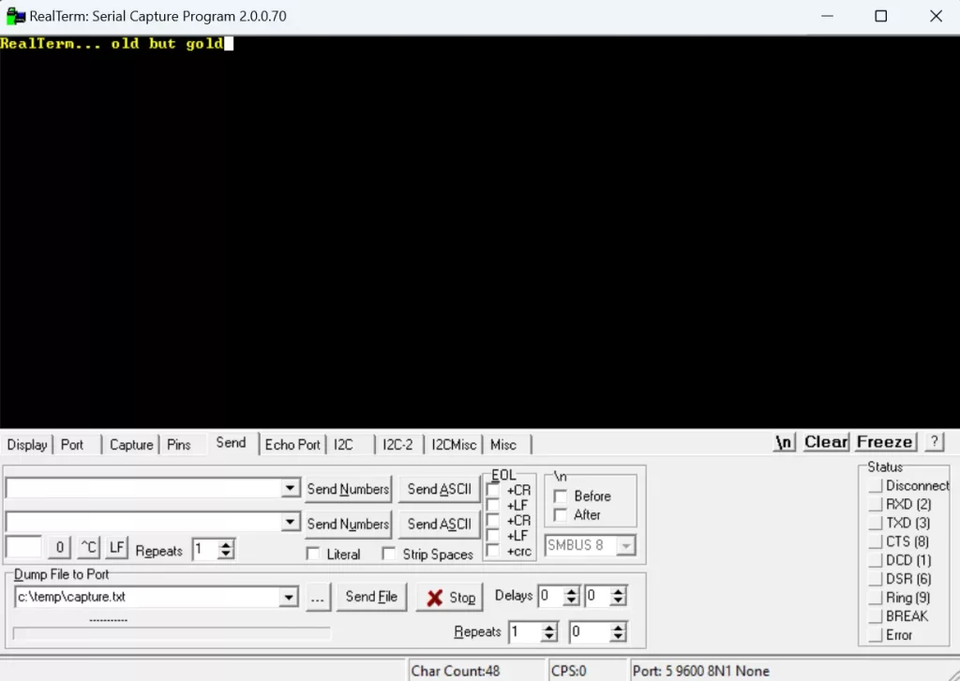Click the Disconnect status indicator box
The width and height of the screenshot is (960, 681).
pos(876,486)
